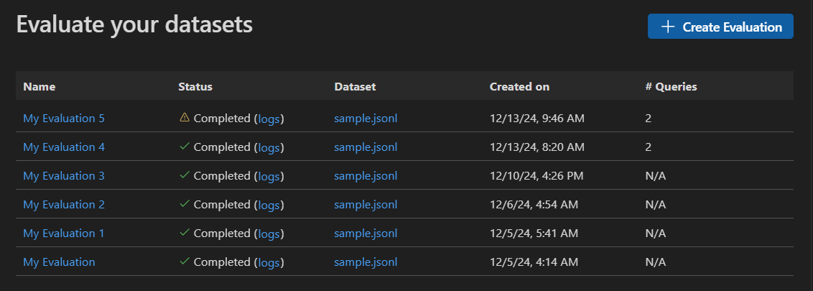Click the plus icon on Create Evaluation
813x291 pixels.
tap(668, 27)
